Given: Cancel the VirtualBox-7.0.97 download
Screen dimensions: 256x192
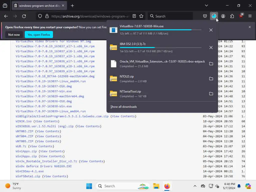Looking at the screenshot, I should pos(211,30).
